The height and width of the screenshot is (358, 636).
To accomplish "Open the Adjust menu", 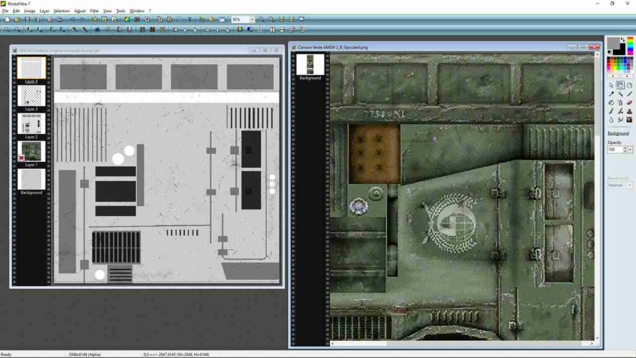I will click(79, 11).
